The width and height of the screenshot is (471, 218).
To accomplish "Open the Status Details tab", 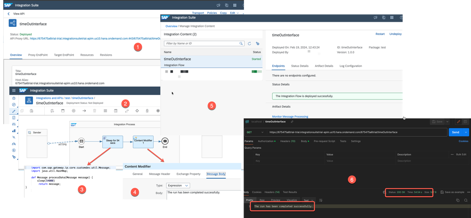I will pos(300,66).
